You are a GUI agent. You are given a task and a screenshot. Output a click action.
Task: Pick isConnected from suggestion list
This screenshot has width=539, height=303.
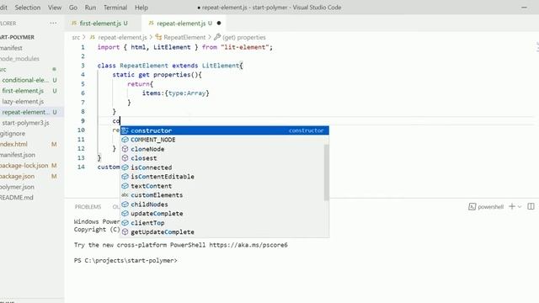(x=222, y=167)
